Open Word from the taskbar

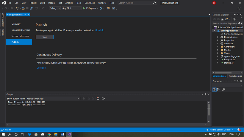point(62,134)
